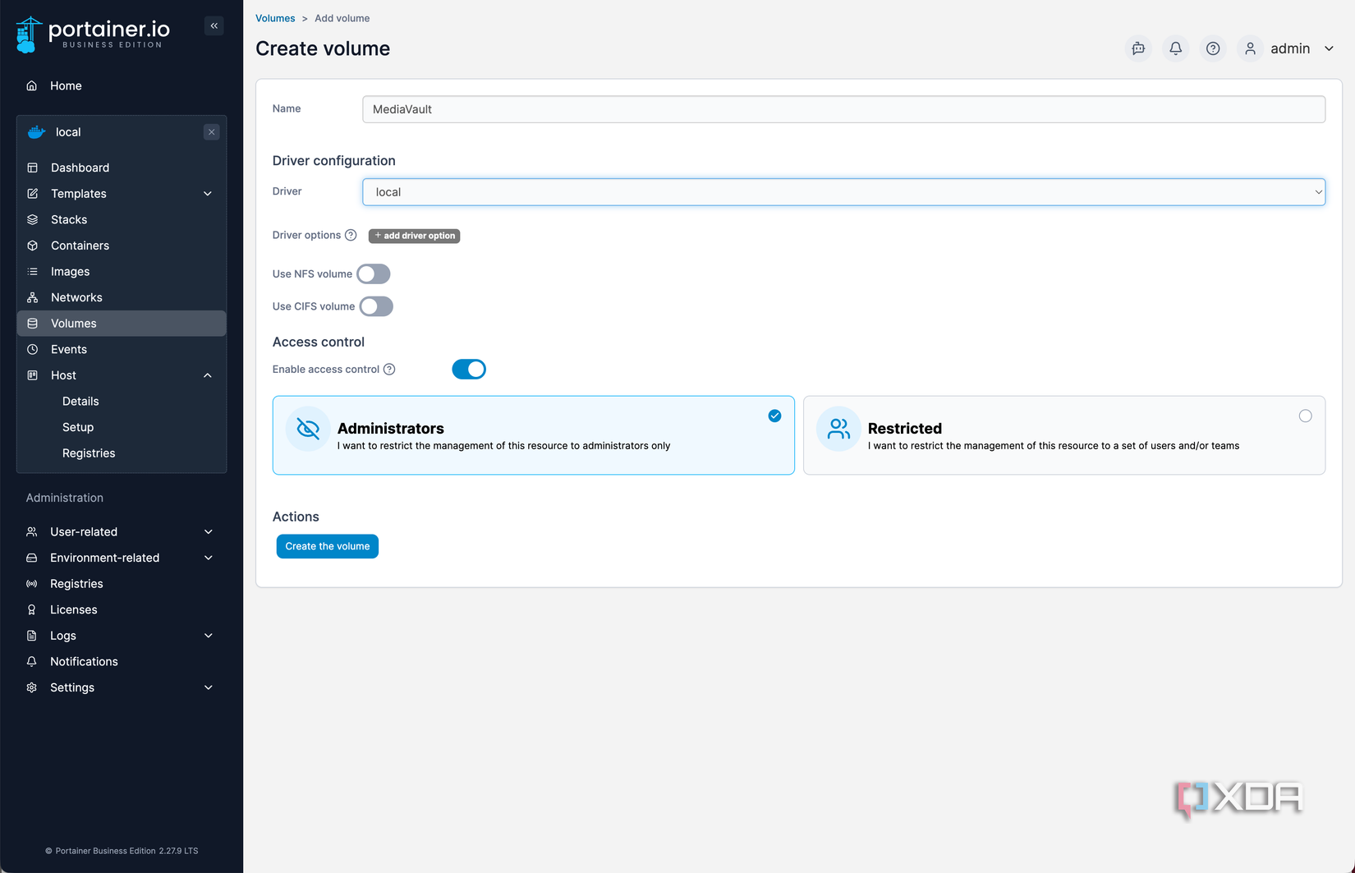Turn on the Use CIFS volume switch
1355x873 pixels.
pos(376,306)
